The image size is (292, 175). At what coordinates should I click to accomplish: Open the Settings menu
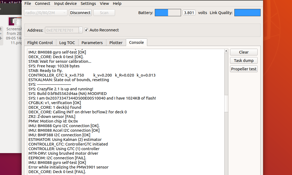(88, 4)
